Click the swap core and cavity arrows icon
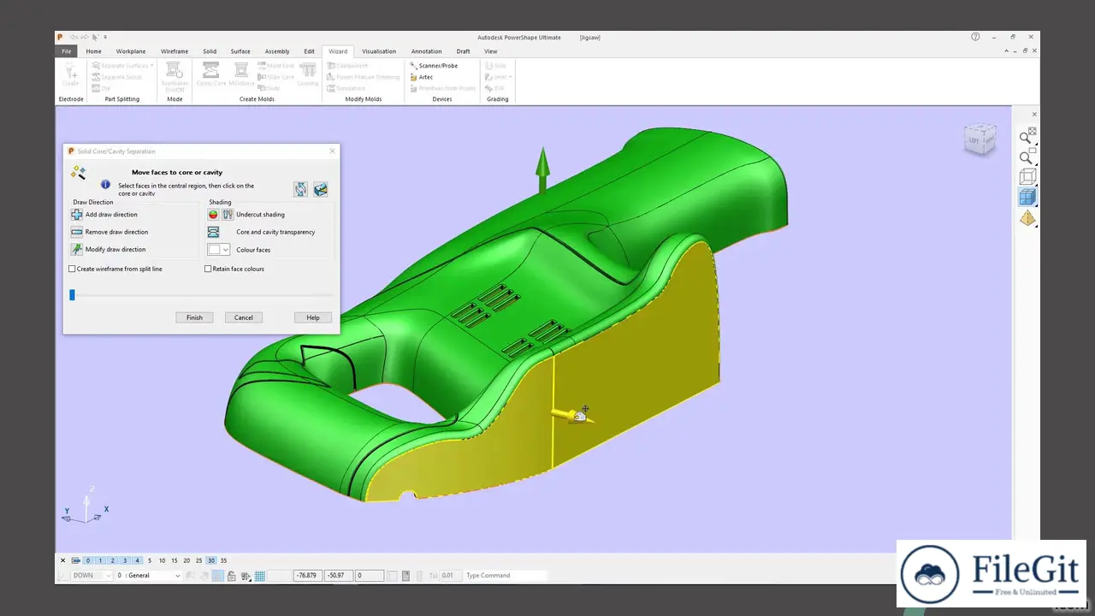Image resolution: width=1095 pixels, height=616 pixels. tap(301, 189)
